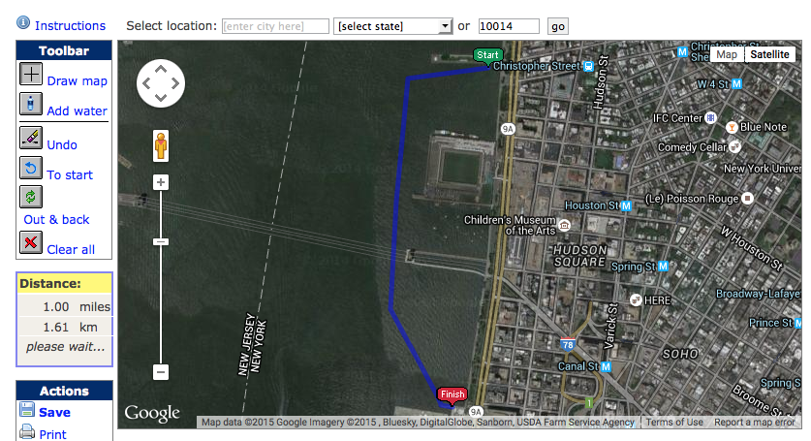The height and width of the screenshot is (441, 811).
Task: Click the map zoom in plus button
Action: coord(161,182)
